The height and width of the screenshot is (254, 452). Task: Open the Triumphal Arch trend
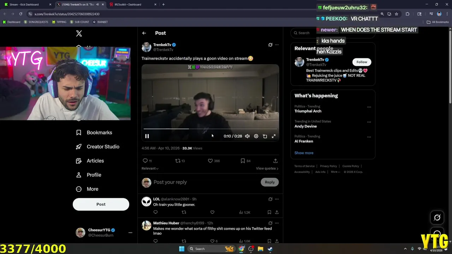coord(308,111)
